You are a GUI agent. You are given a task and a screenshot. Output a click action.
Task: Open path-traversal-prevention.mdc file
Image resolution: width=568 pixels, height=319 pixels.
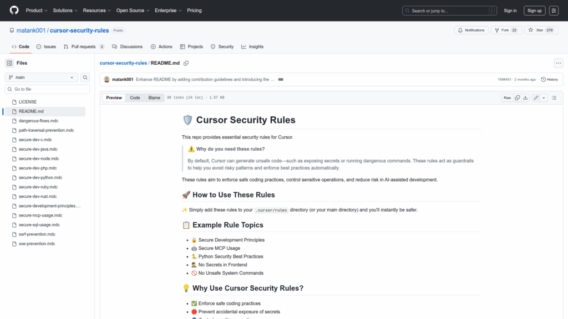point(45,130)
